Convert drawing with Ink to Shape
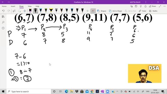Viewport: 167px width, 94px height. click(115, 11)
